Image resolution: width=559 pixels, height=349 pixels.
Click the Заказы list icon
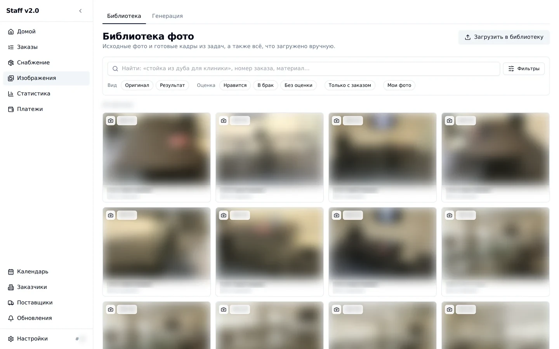coord(11,47)
